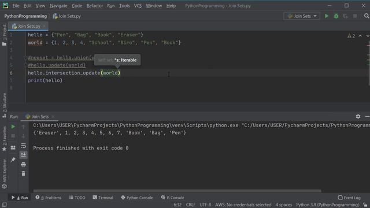Click line:column indicator 6:32
The width and height of the screenshot is (370, 208).
[177, 205]
